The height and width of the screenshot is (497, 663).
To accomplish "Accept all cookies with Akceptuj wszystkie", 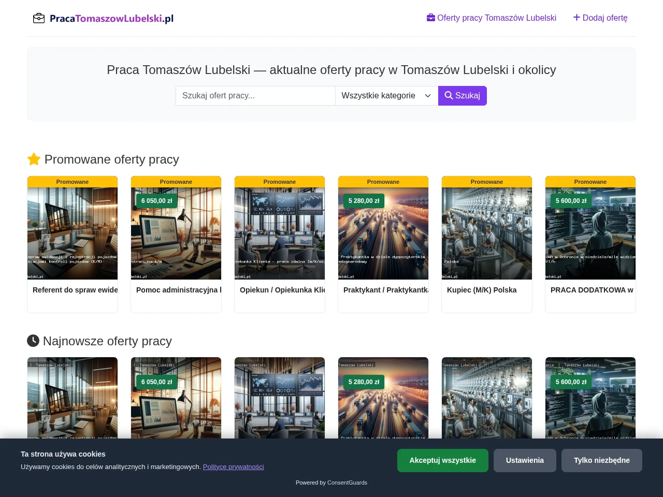I will 443,460.
